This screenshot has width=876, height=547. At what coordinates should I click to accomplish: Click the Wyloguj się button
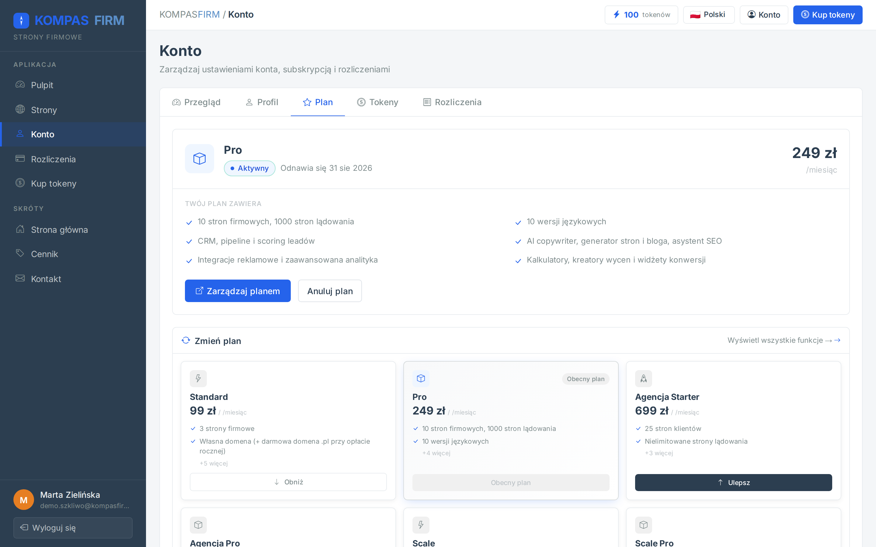pos(73,528)
